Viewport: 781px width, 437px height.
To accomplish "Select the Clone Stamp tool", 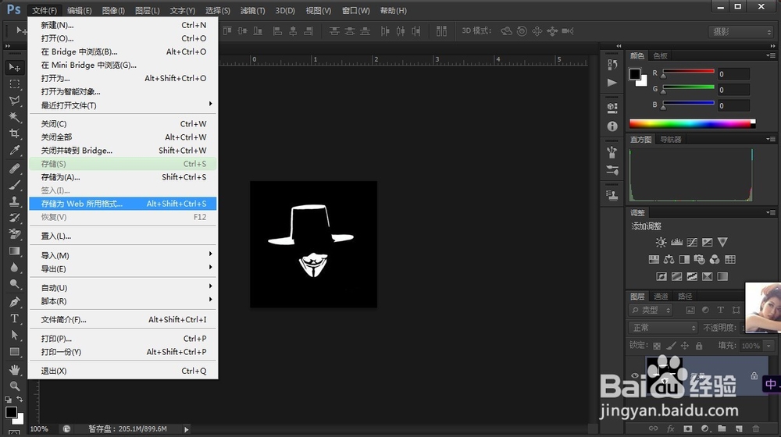I will [x=14, y=201].
